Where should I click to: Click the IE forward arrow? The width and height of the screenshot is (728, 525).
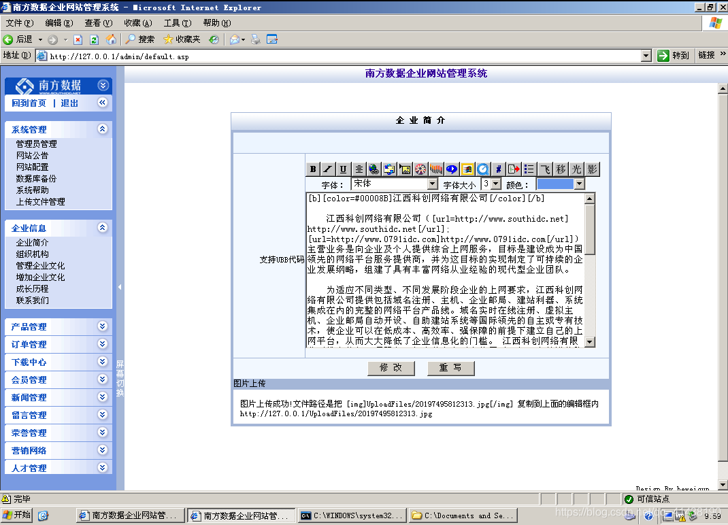pos(53,40)
